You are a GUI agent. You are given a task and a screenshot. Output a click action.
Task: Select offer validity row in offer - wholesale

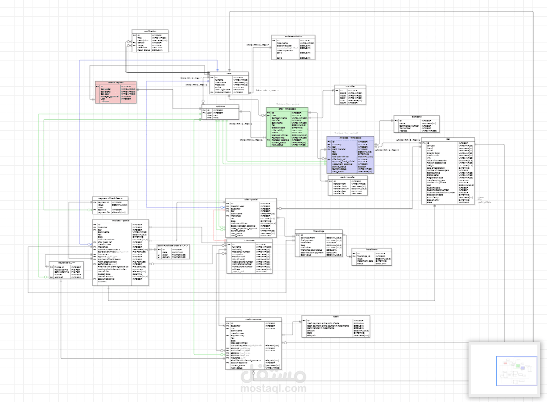point(287,130)
